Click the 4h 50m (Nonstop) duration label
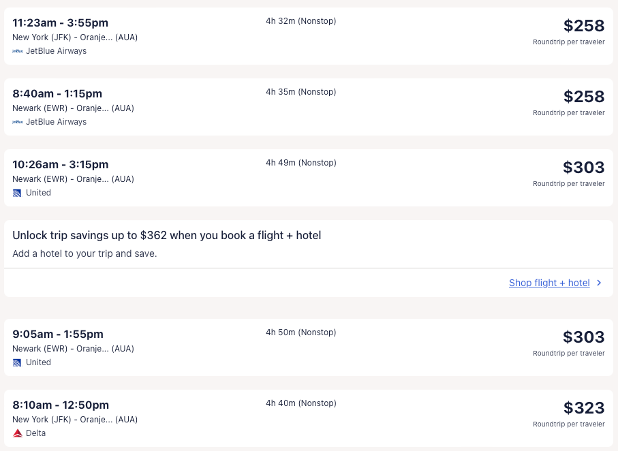Image resolution: width=618 pixels, height=451 pixels. tap(300, 332)
